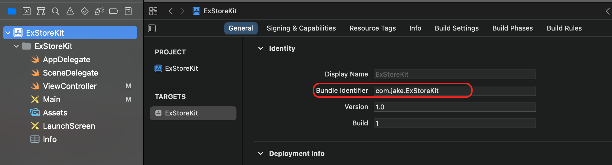Open the Info tab

point(415,28)
